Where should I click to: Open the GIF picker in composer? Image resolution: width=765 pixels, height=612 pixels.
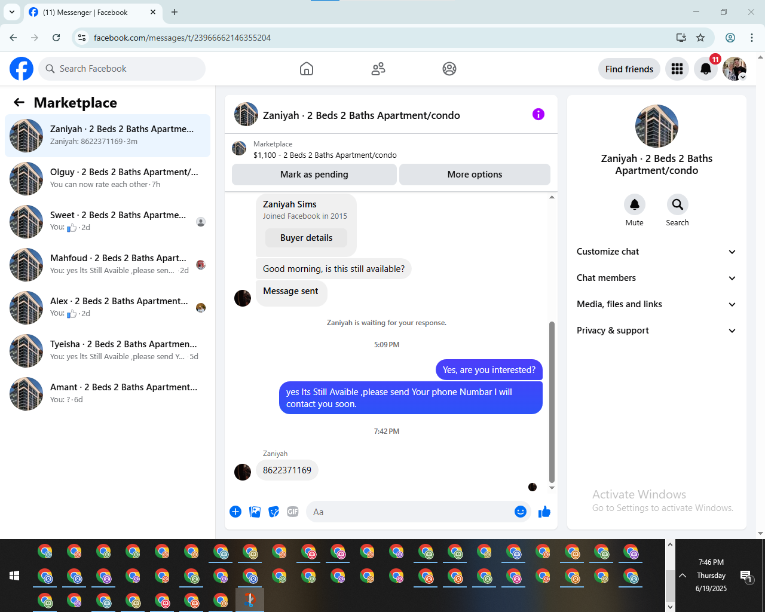coord(293,512)
